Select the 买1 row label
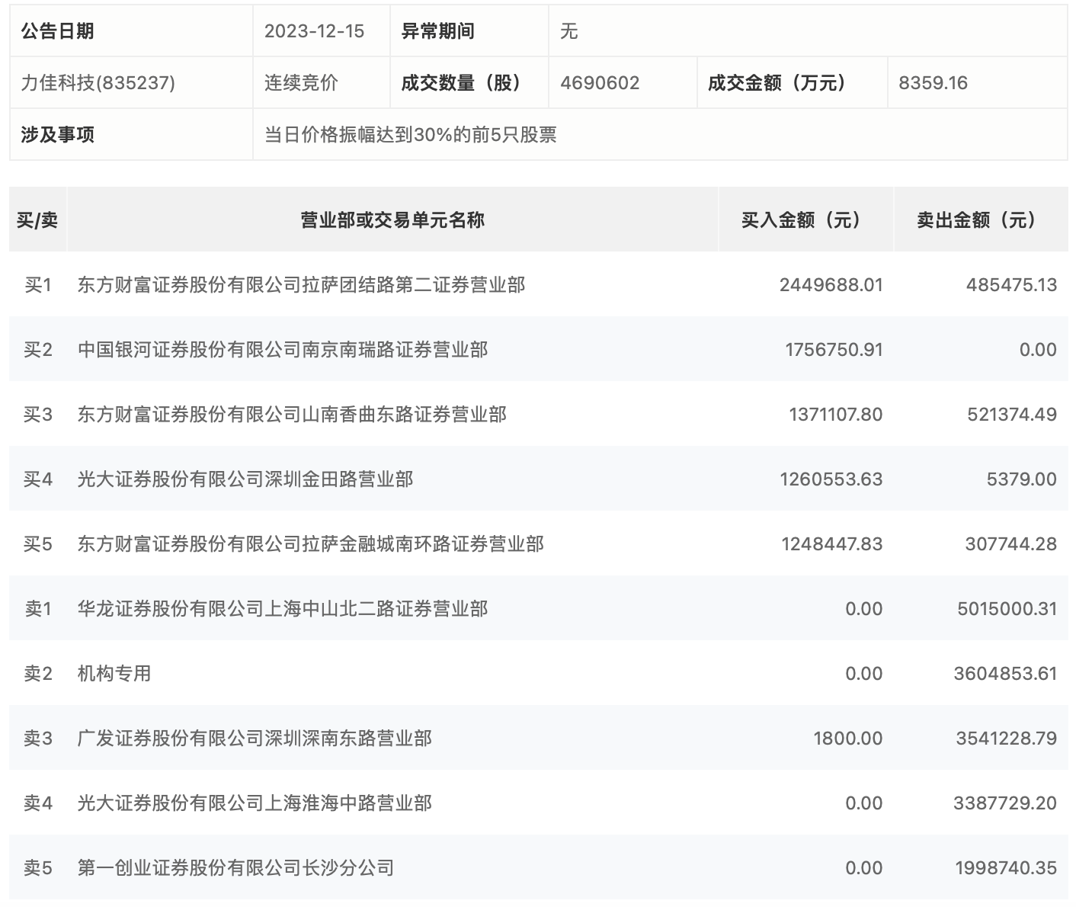The width and height of the screenshot is (1076, 907). 37,285
